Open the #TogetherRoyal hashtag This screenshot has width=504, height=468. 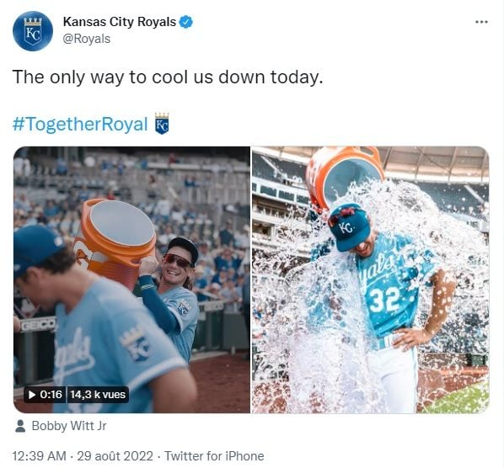click(x=80, y=124)
